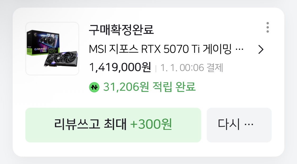Expand order details with the right chevron

coord(261,50)
